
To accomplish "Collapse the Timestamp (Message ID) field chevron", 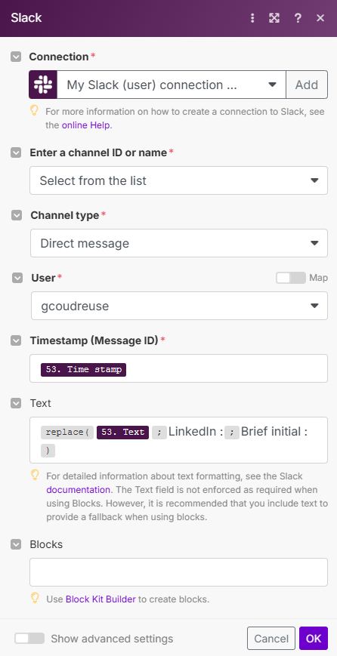I will coord(16,341).
